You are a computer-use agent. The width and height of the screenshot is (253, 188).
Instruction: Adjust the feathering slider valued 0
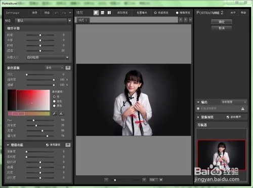[x=40, y=74]
